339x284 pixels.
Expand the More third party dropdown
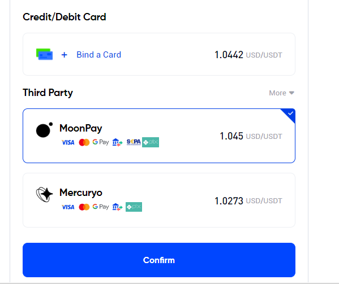281,93
